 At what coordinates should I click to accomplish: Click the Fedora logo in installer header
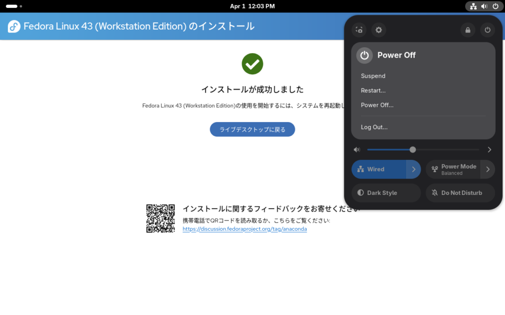[14, 27]
